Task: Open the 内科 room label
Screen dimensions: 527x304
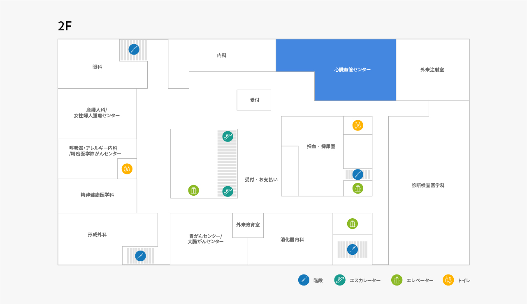Action: pos(222,55)
